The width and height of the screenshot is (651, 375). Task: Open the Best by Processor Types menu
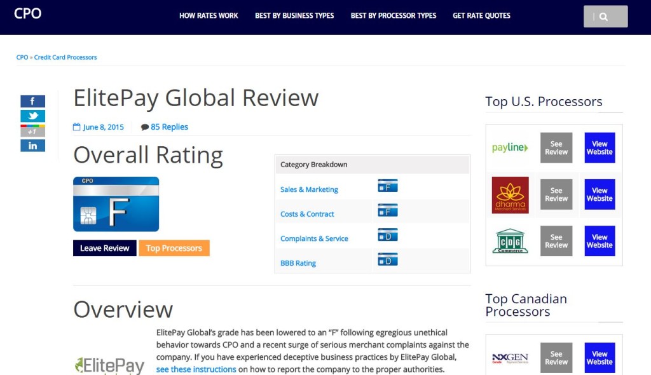click(394, 16)
